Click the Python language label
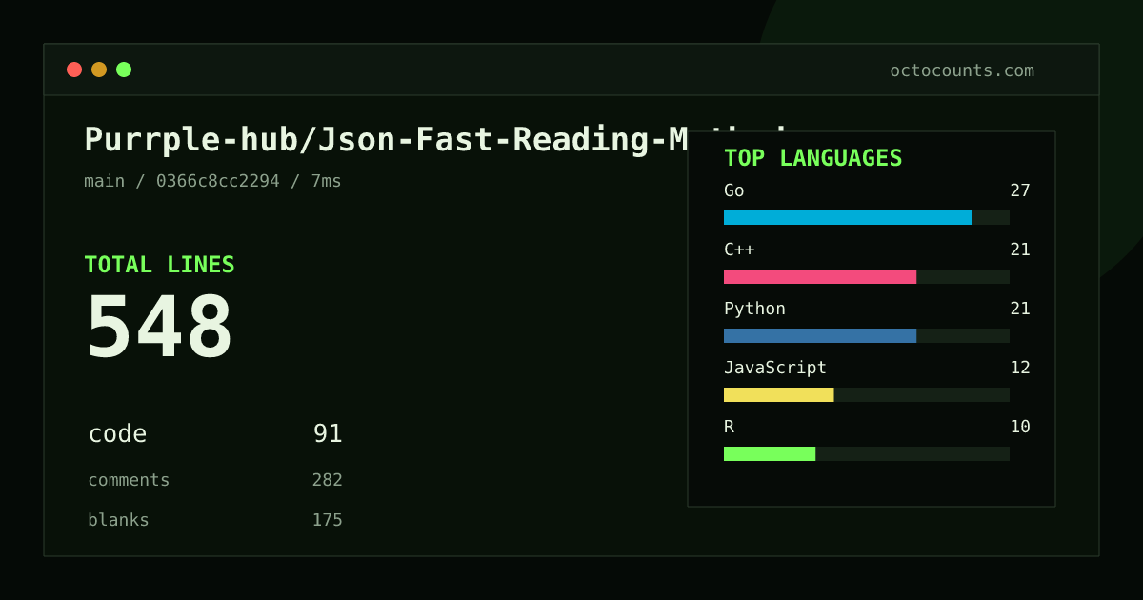Viewport: 1143px width, 600px height. (754, 309)
